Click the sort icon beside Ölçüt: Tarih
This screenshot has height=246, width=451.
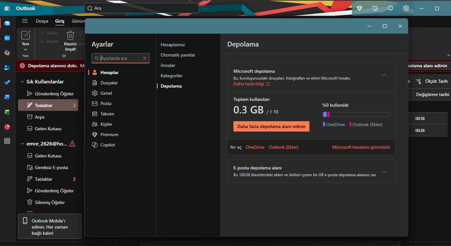pos(418,81)
